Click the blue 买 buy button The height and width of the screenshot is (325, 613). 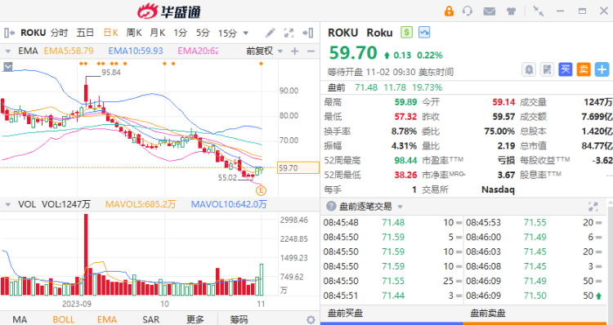tap(566, 69)
